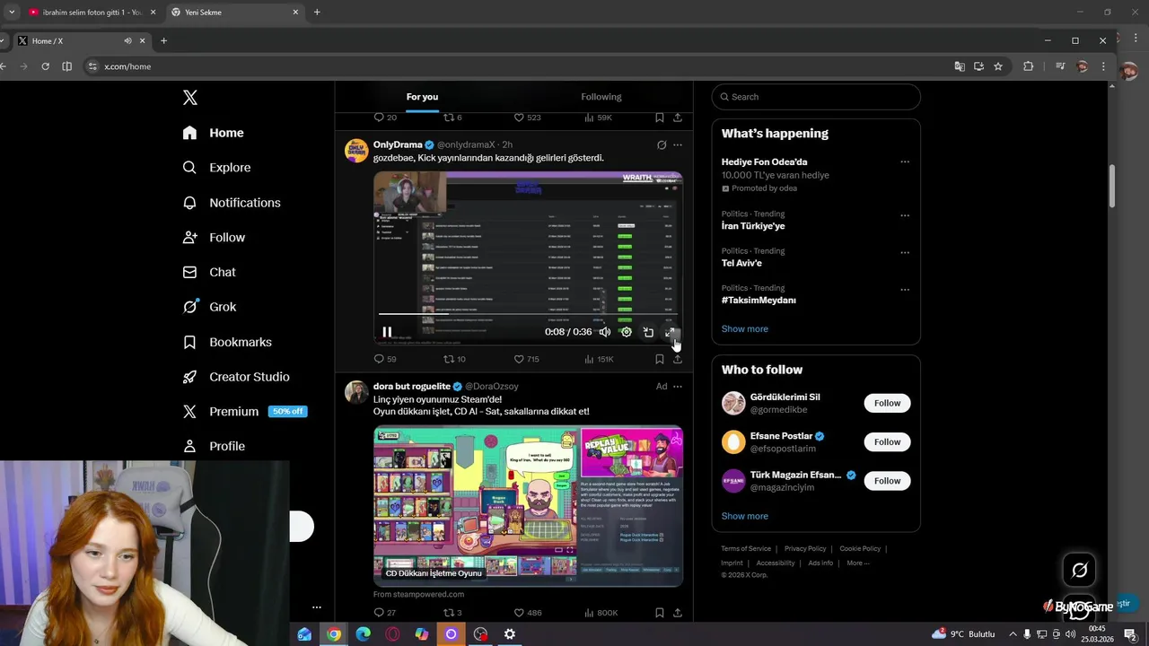Image resolution: width=1149 pixels, height=646 pixels.
Task: Bookmark this page with the star icon
Action: 998,66
